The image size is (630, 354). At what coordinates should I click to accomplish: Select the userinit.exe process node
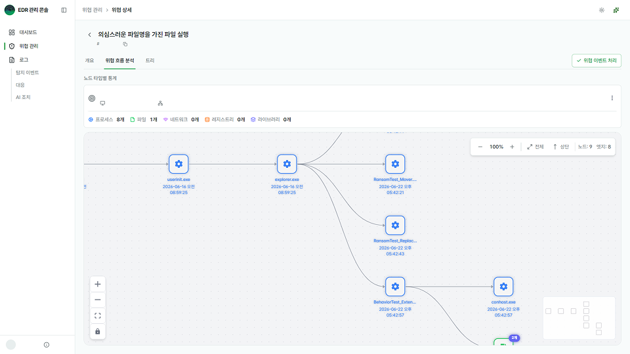pos(178,164)
